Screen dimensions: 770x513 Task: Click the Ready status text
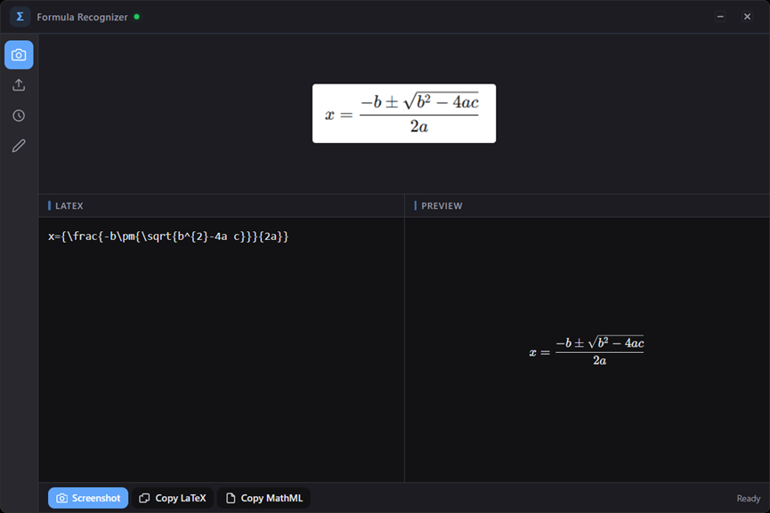click(x=748, y=498)
